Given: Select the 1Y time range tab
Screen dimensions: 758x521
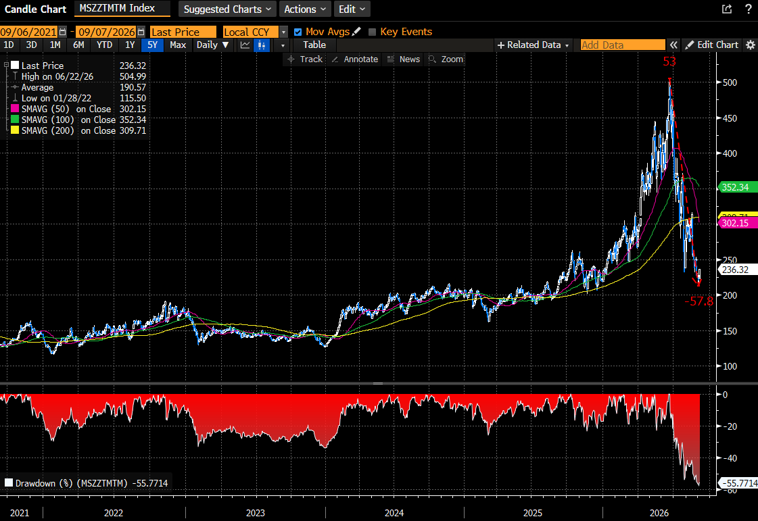Looking at the screenshot, I should pos(130,45).
